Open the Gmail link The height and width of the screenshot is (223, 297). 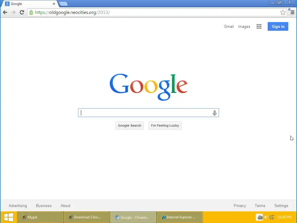pyautogui.click(x=229, y=26)
